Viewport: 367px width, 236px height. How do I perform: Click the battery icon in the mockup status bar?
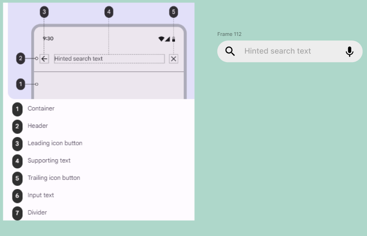(174, 39)
